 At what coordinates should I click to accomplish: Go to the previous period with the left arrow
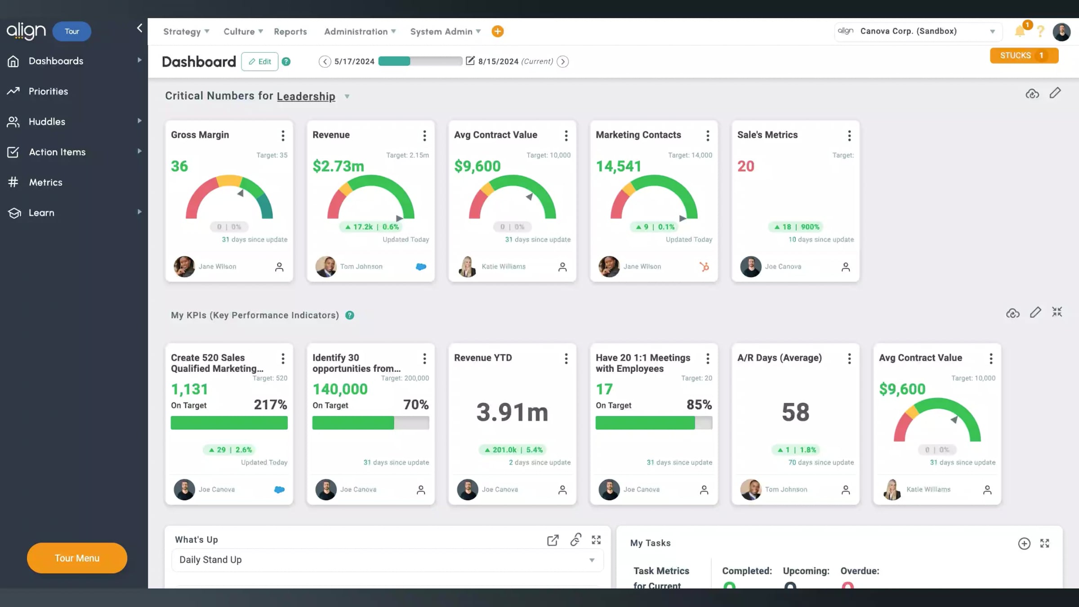(325, 62)
